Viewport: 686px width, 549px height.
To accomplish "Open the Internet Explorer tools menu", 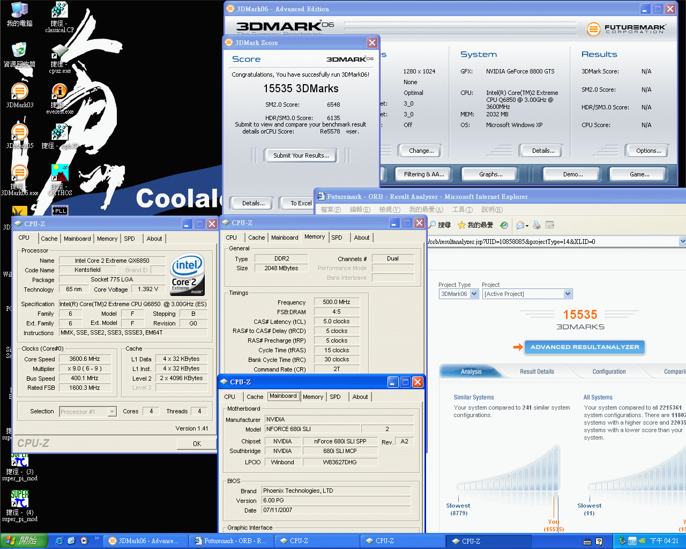I will (x=462, y=210).
